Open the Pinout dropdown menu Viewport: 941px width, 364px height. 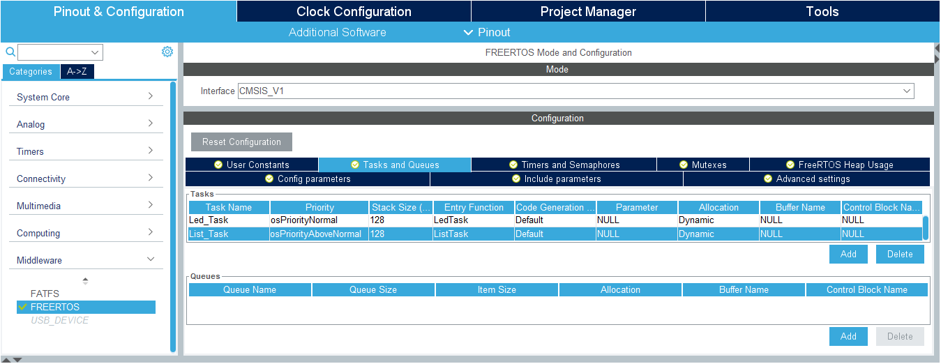pos(487,32)
